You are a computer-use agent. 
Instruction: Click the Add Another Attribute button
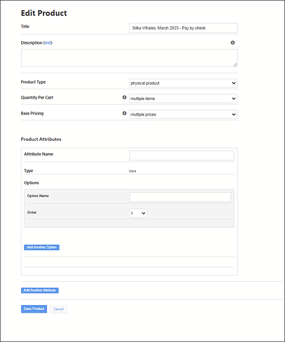(40, 290)
